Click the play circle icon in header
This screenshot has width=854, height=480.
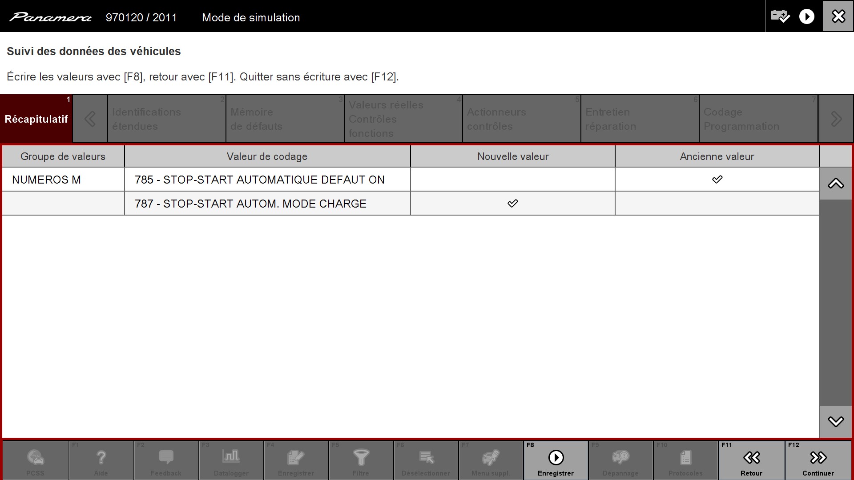coord(807,17)
